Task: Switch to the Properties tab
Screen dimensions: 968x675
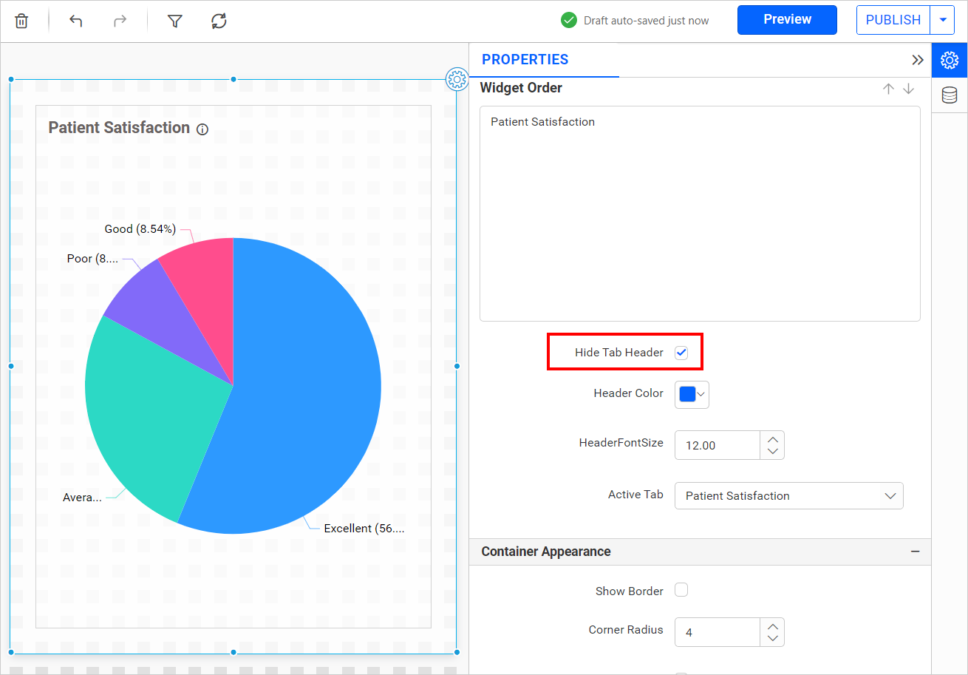Action: point(950,60)
